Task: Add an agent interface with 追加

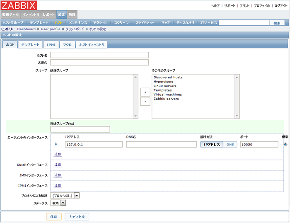Action: [x=58, y=154]
